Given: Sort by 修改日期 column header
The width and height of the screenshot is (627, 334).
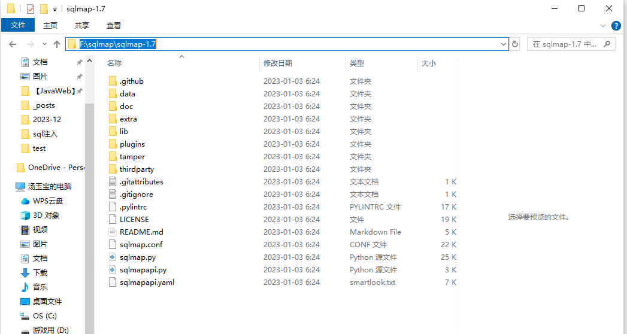Looking at the screenshot, I should [278, 63].
